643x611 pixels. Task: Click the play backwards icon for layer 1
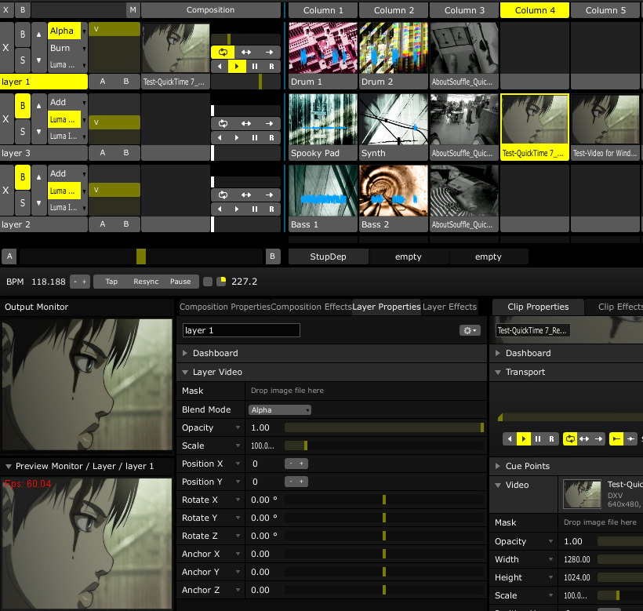pyautogui.click(x=220, y=67)
